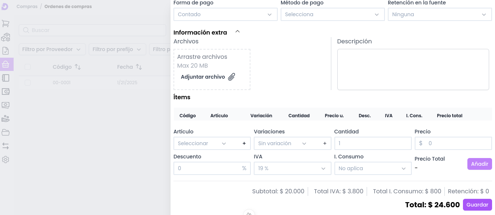Click the Añadir button
Viewport: 495px width, 215px height.
point(479,164)
